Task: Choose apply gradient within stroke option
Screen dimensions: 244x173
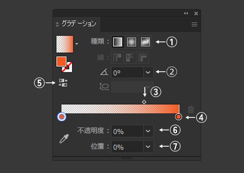Action: [x=117, y=58]
